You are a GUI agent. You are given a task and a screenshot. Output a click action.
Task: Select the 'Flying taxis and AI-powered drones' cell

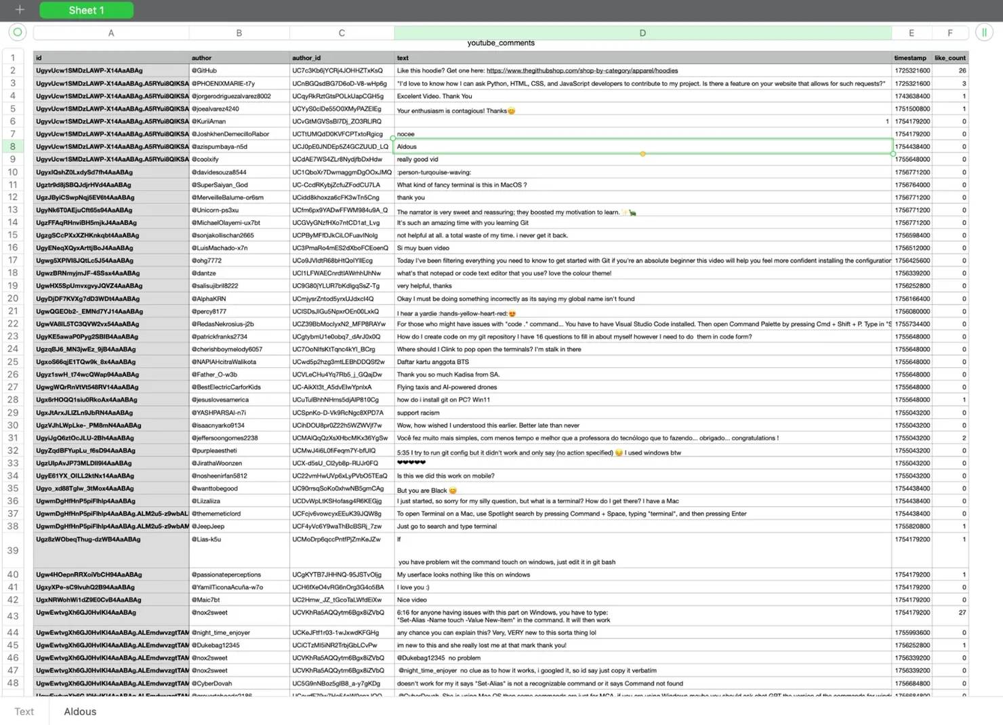[x=642, y=387]
